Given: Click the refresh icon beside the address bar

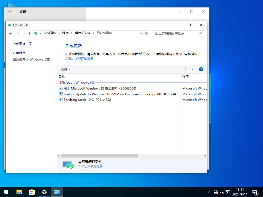Looking at the screenshot, I should 146,33.
